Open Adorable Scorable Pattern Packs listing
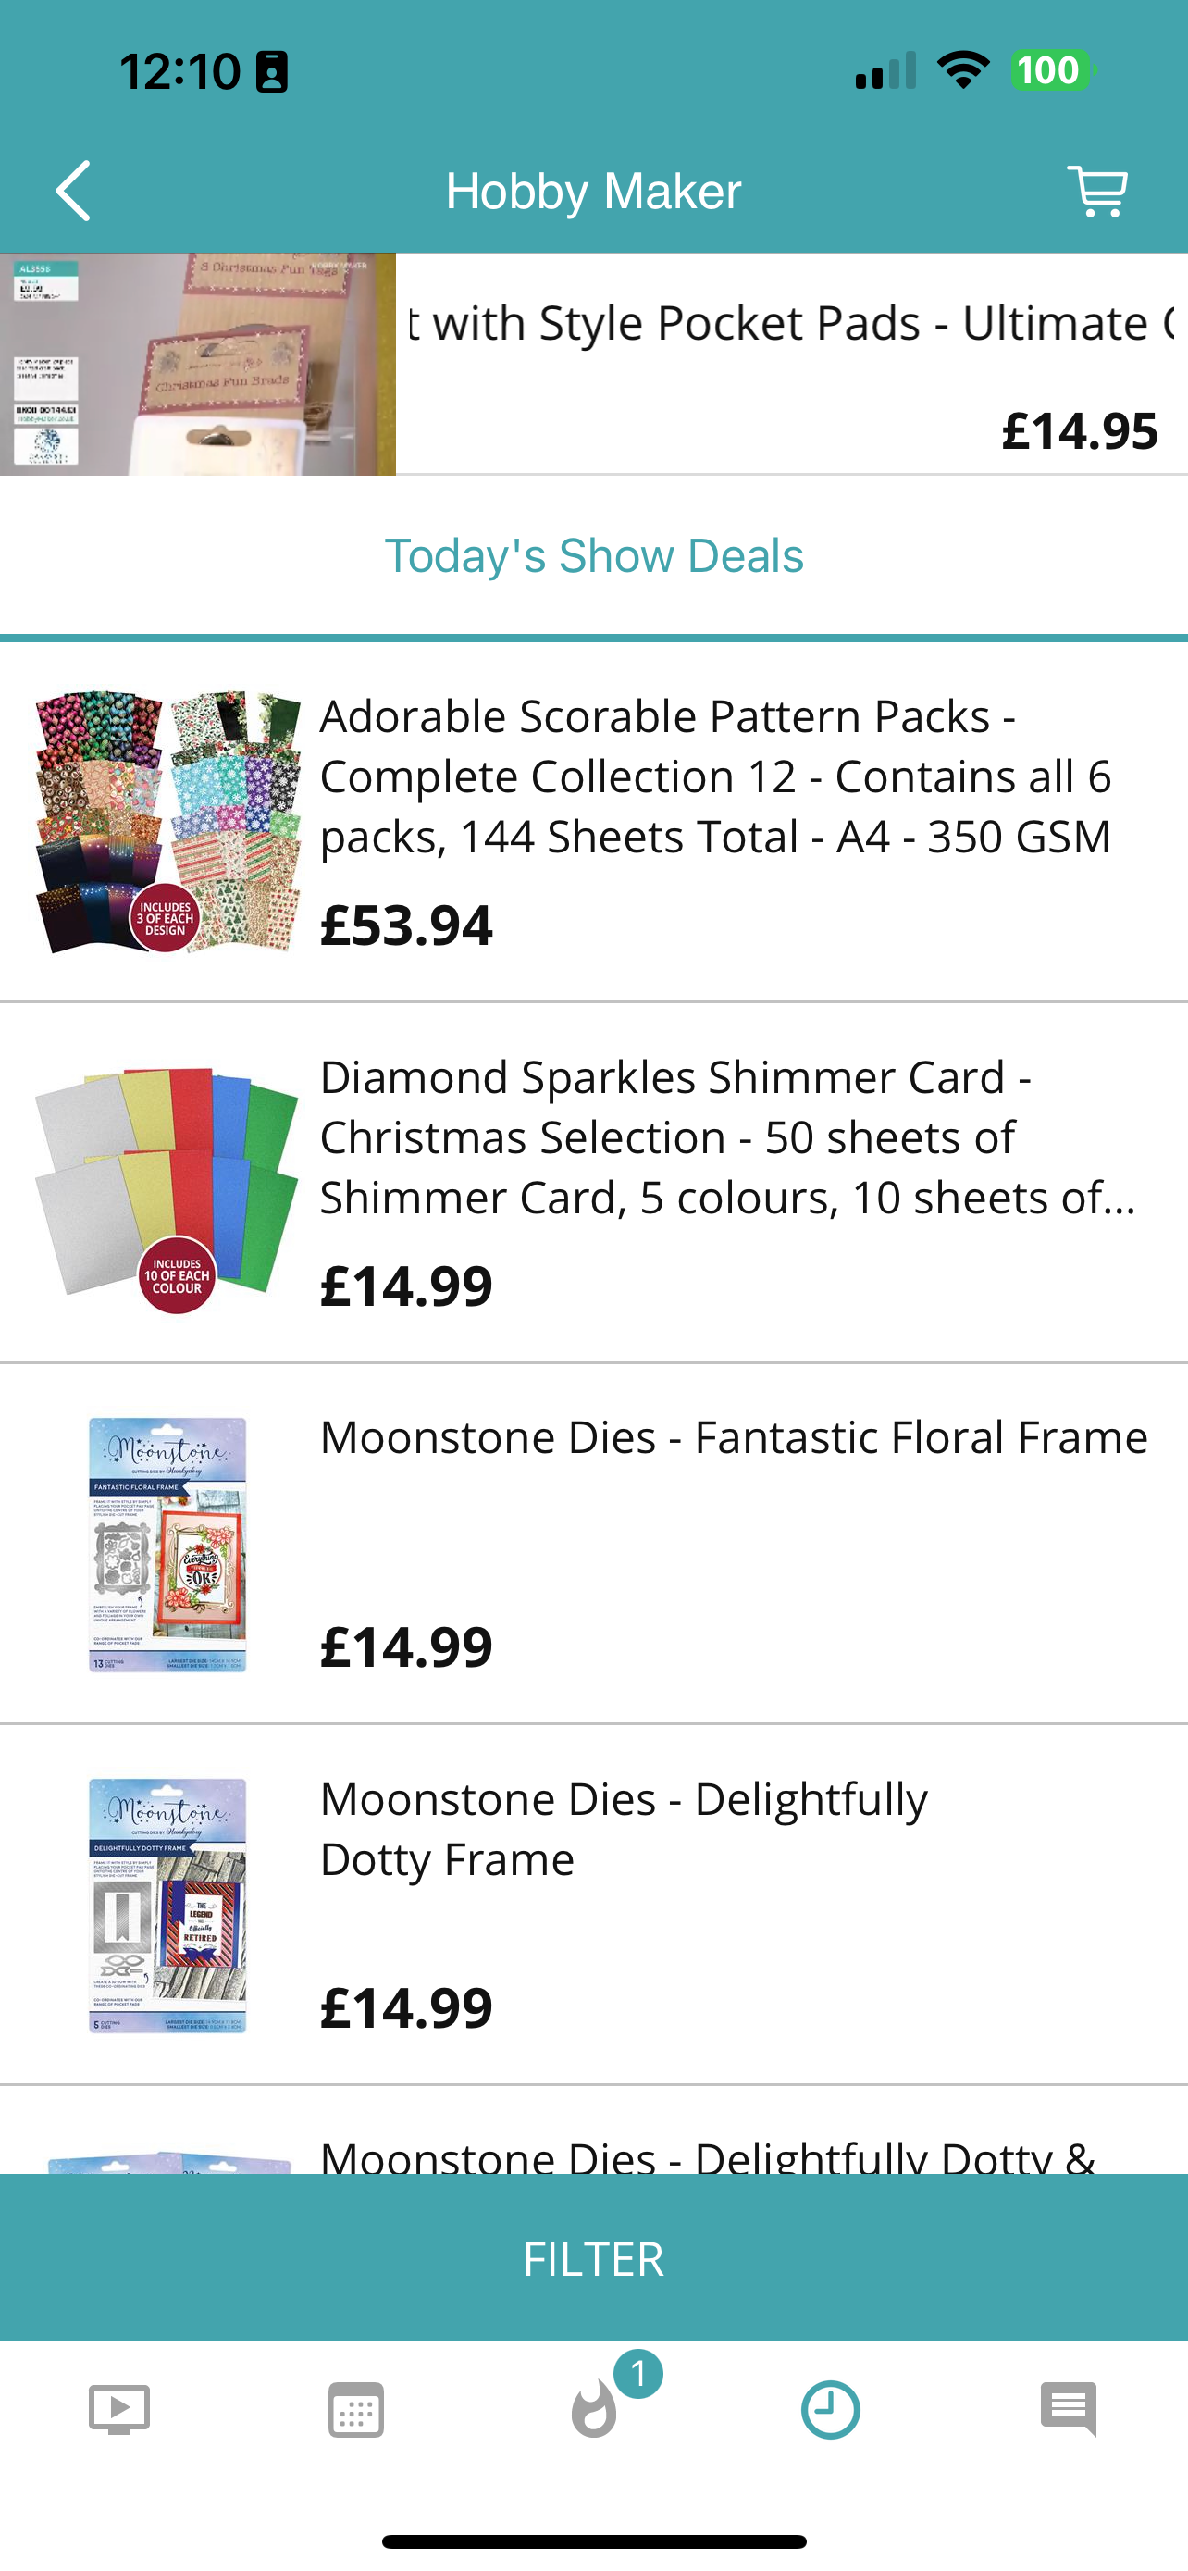This screenshot has height=2571, width=1188. pos(595,822)
